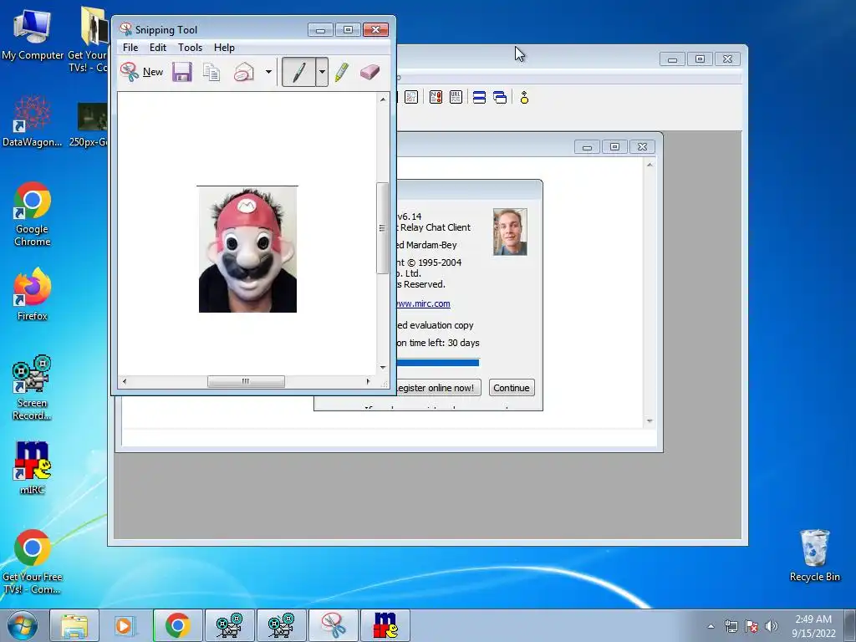Click the Continue button in mIRC dialog
Viewport: 856px width, 642px height.
point(512,388)
